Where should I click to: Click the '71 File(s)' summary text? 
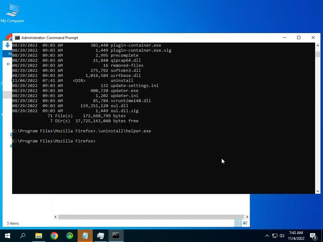click(x=60, y=116)
